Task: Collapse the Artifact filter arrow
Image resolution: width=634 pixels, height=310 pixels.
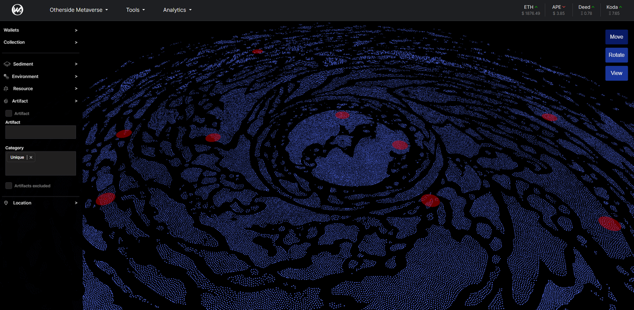Action: point(76,101)
